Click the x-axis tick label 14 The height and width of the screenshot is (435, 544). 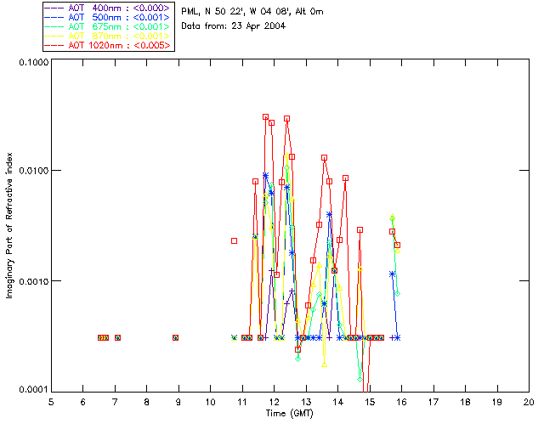coord(338,402)
